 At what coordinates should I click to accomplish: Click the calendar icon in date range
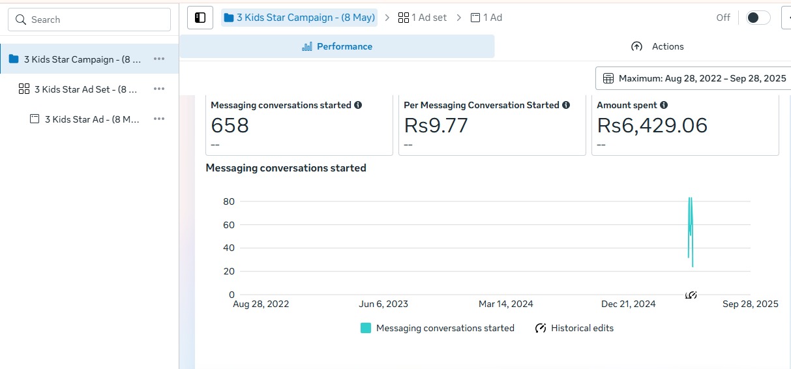click(x=608, y=78)
